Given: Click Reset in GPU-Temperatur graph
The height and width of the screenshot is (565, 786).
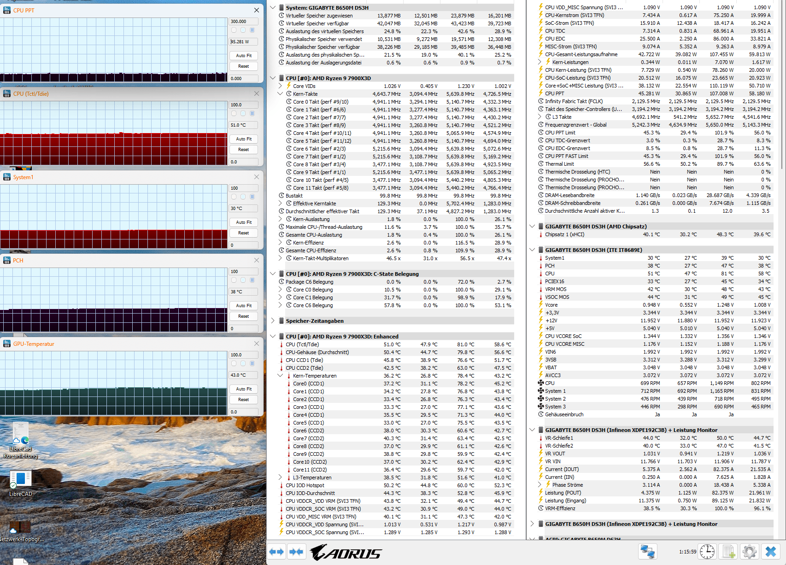Looking at the screenshot, I should [x=244, y=400].
